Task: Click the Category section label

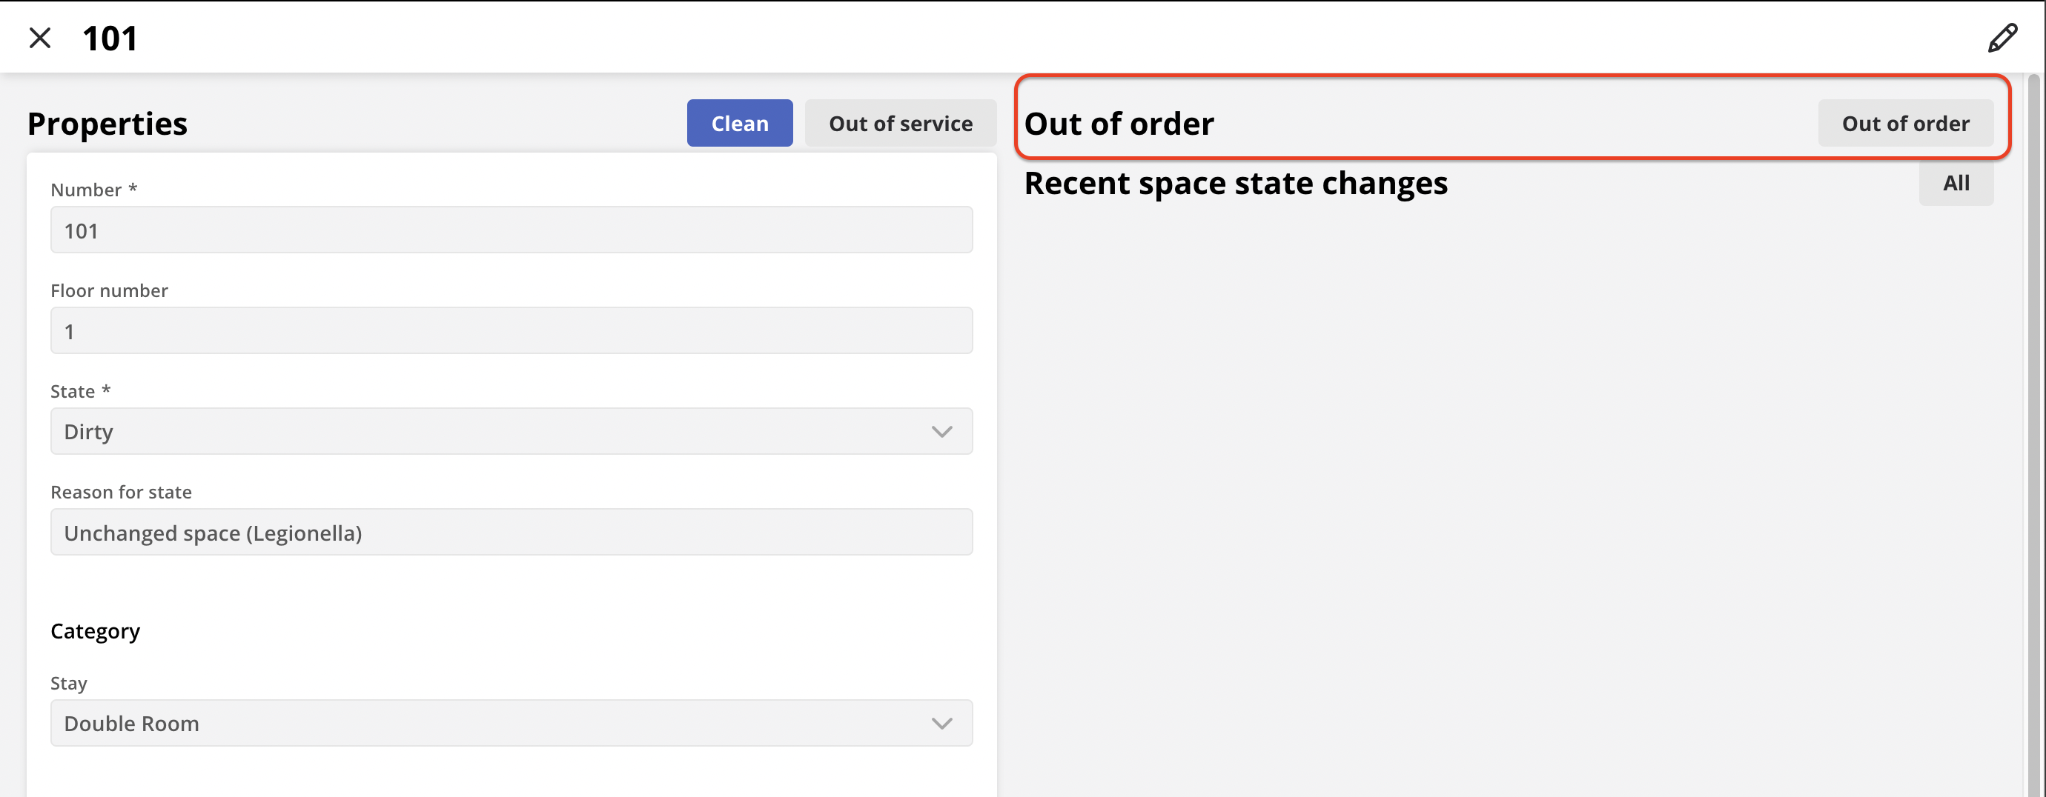Action: tap(96, 631)
